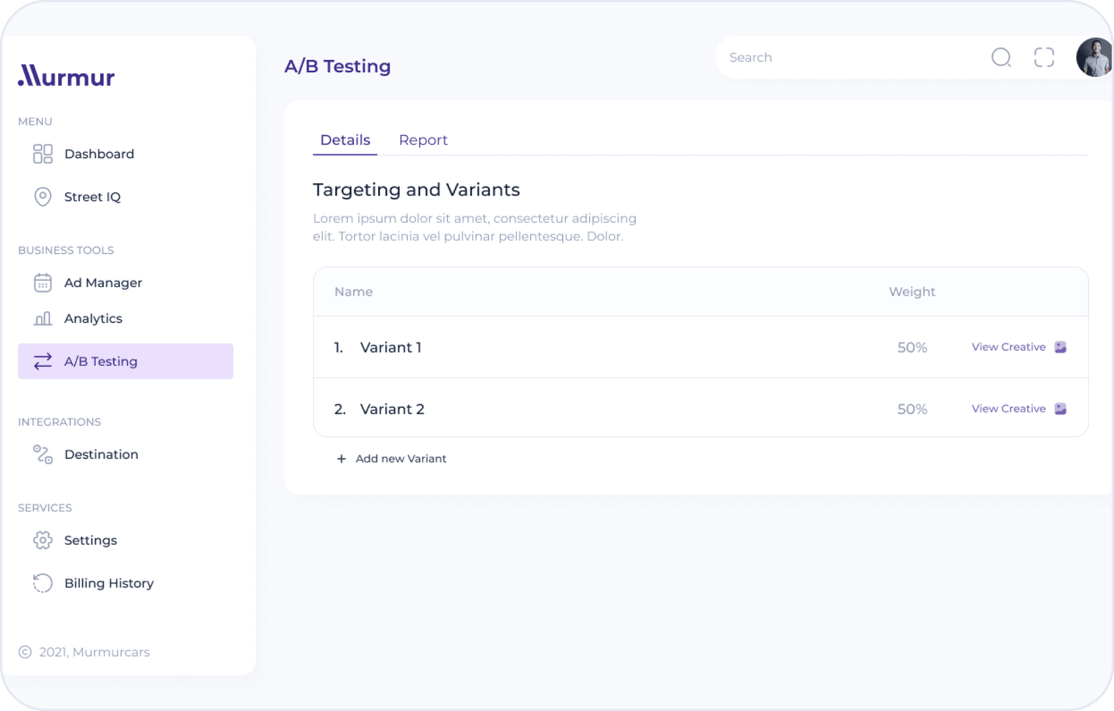Toggle fullscreen with the expand icon
The width and height of the screenshot is (1114, 711).
(x=1044, y=58)
